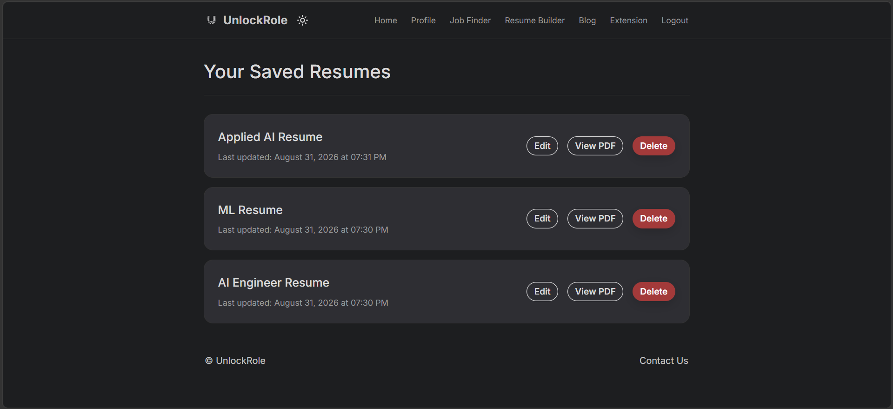Select the "AI Engineer Resume" title text
Image resolution: width=893 pixels, height=409 pixels.
pyautogui.click(x=273, y=282)
